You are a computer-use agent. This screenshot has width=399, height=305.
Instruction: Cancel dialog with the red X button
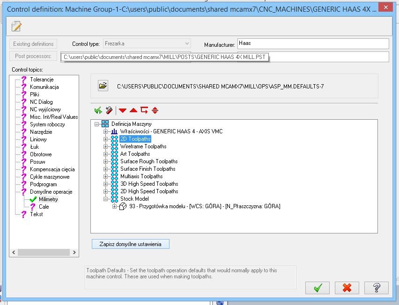pyautogui.click(x=347, y=288)
